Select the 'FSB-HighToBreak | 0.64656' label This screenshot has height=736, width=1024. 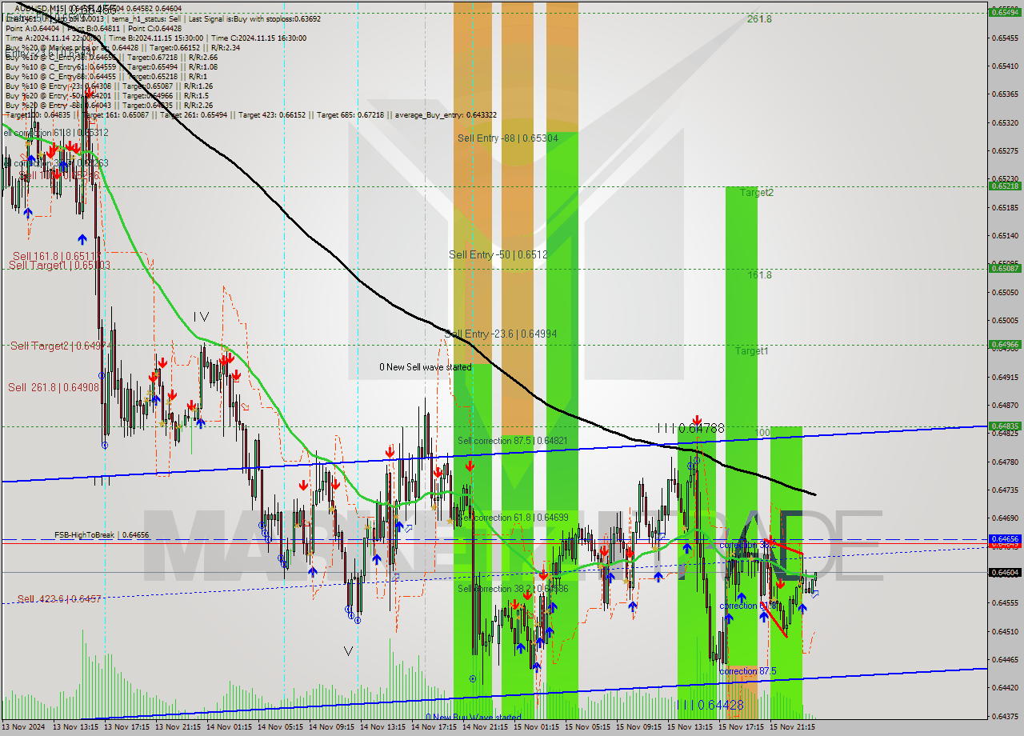(x=102, y=534)
